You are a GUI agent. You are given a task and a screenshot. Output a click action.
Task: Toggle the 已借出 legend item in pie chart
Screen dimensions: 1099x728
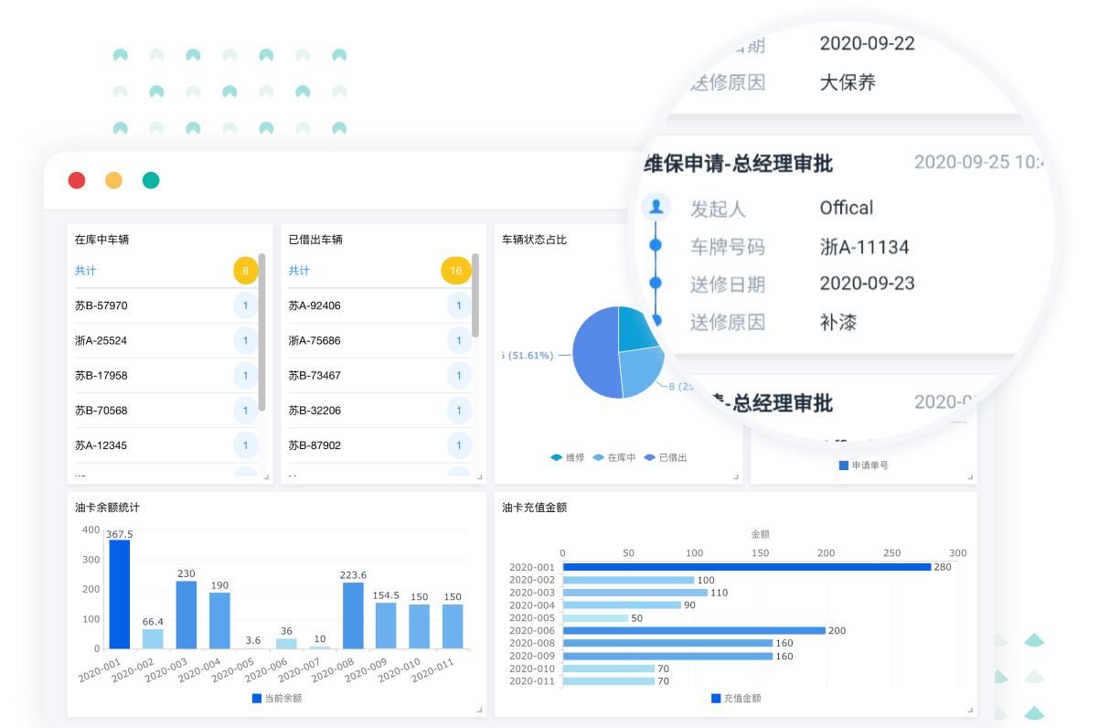(666, 457)
